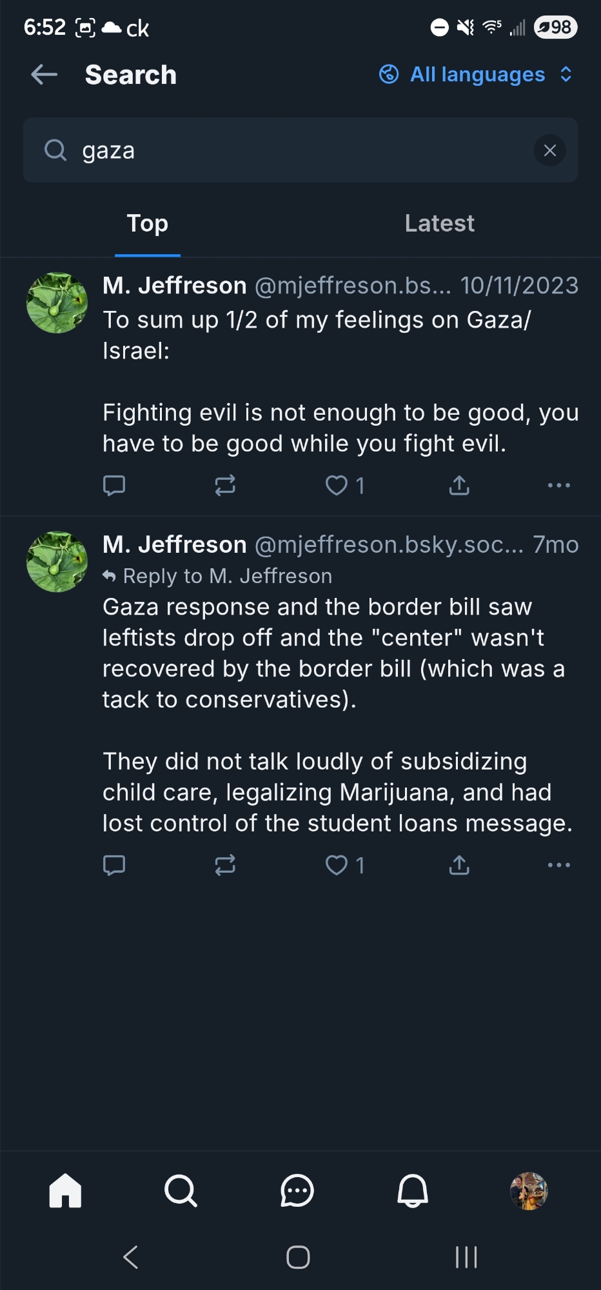Go back using the header arrow
Image resolution: width=601 pixels, height=1290 pixels.
[x=44, y=75]
